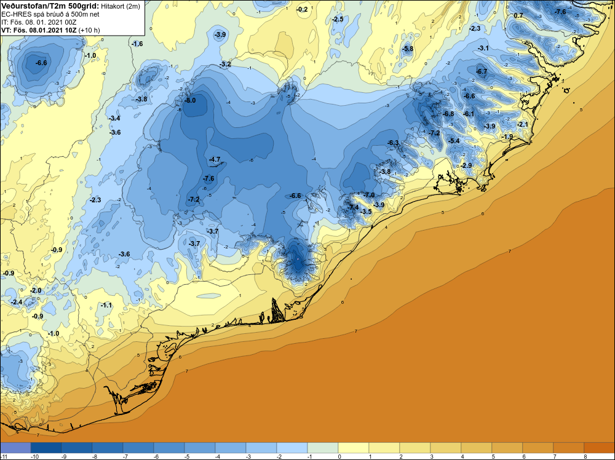615x460 pixels.
Task: Click the initial time "IT: Fös. 08. 01. 2021 00Z"
Action: [x=39, y=22]
